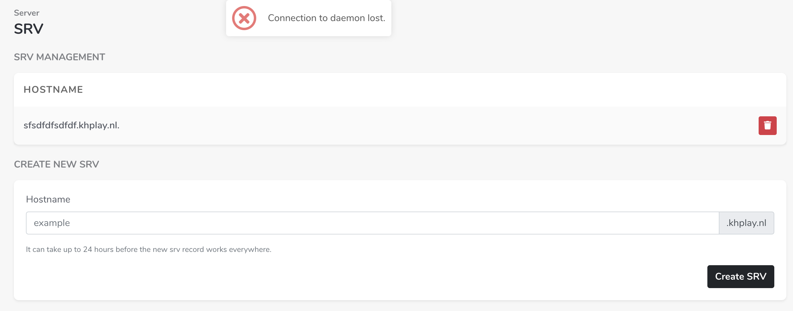Dismiss the daemon error toast via its right edge
Image resolution: width=793 pixels, height=311 pixels.
(x=388, y=18)
